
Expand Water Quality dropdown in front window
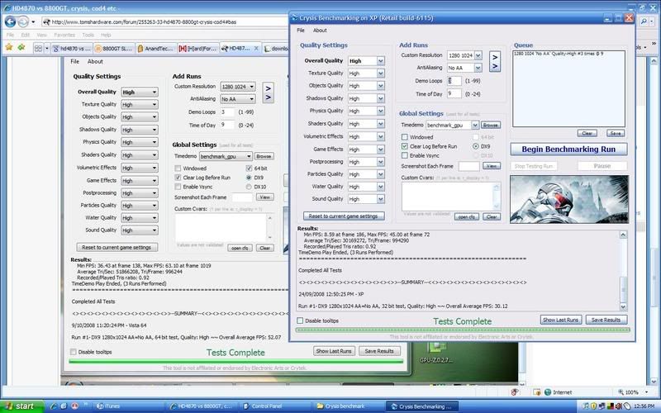[x=381, y=187]
